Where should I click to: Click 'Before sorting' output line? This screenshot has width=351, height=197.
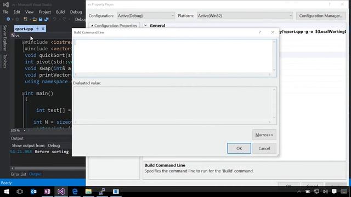point(52,152)
